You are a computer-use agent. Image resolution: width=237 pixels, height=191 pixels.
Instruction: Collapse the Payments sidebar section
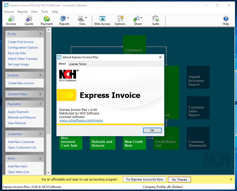pyautogui.click(x=40, y=104)
